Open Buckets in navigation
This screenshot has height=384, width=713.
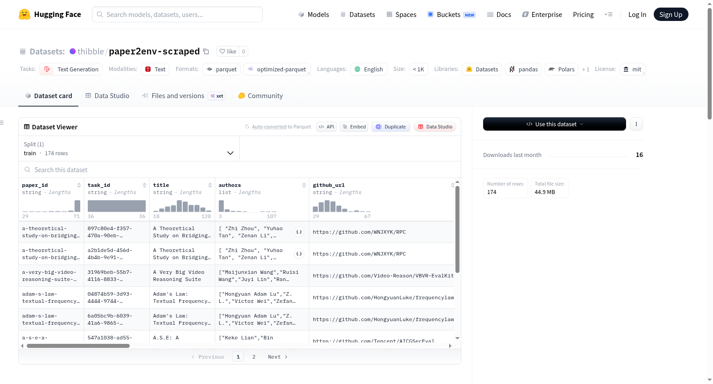tap(451, 14)
